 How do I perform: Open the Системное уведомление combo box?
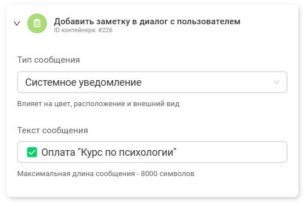[152, 82]
